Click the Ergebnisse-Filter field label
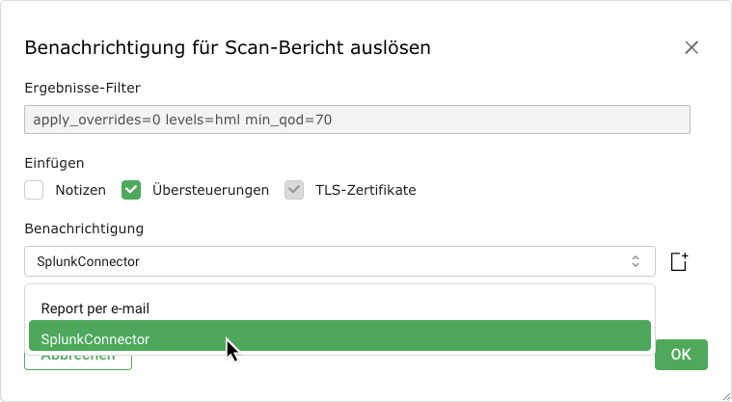 [83, 88]
